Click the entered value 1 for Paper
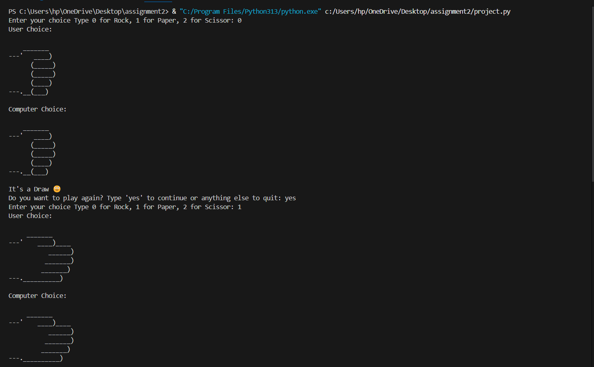The height and width of the screenshot is (367, 594). [x=240, y=207]
